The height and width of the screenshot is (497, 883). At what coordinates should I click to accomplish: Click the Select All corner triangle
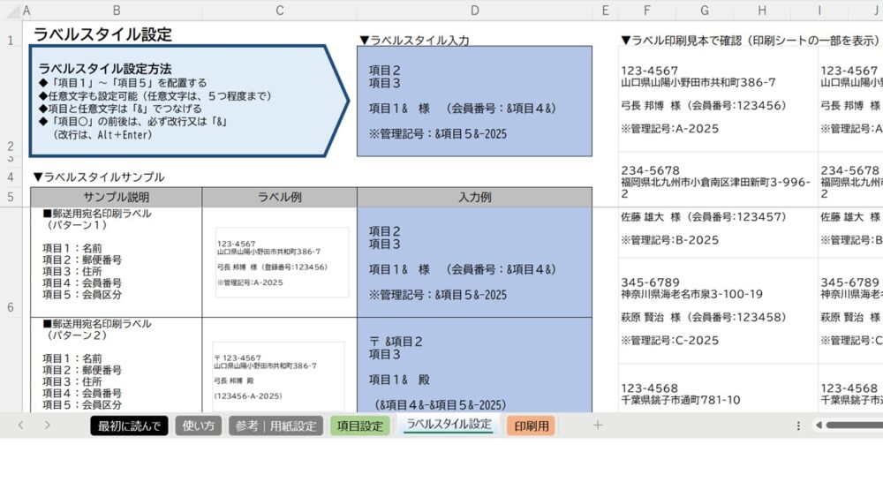[x=10, y=11]
